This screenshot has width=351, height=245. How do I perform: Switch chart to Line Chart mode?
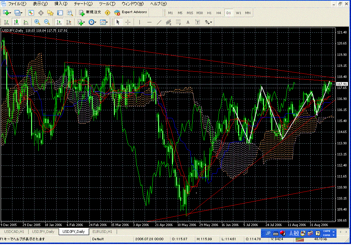(26, 22)
